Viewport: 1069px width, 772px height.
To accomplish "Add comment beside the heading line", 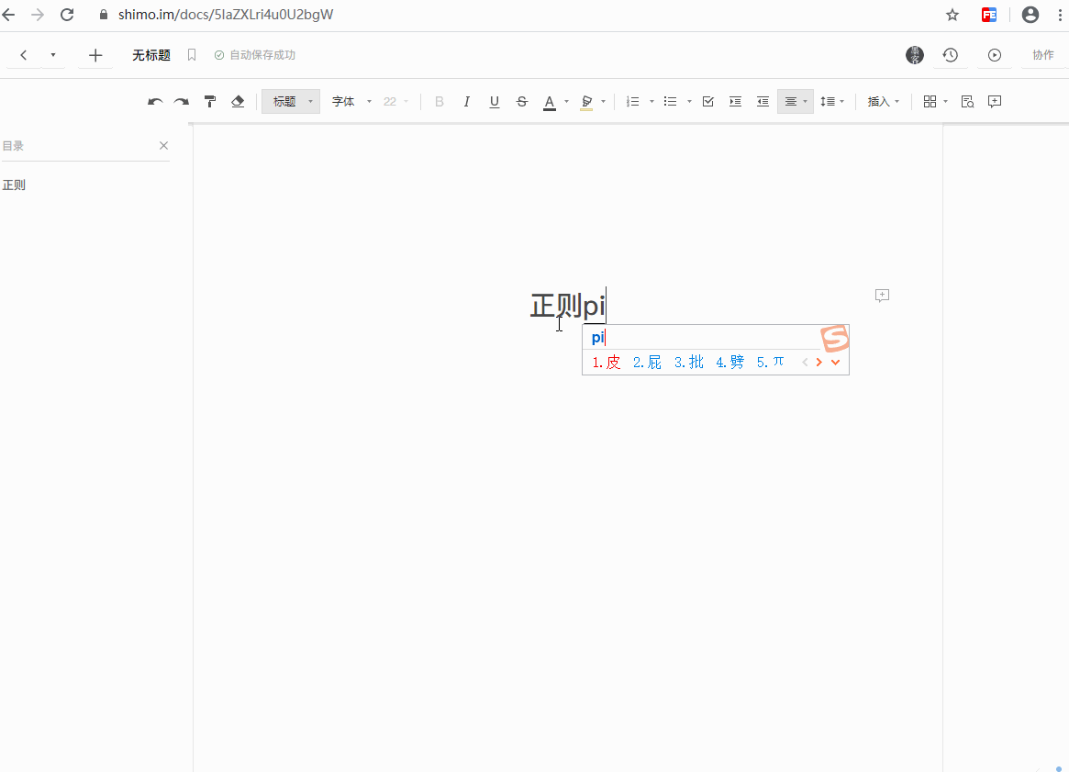I will tap(882, 296).
